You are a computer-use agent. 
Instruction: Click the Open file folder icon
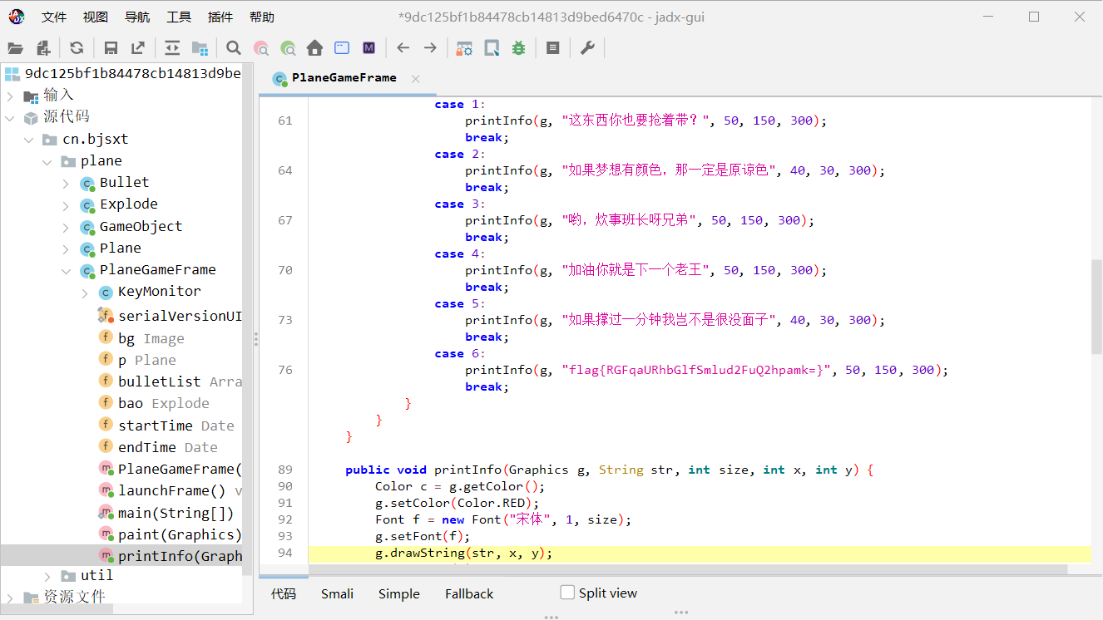point(15,48)
